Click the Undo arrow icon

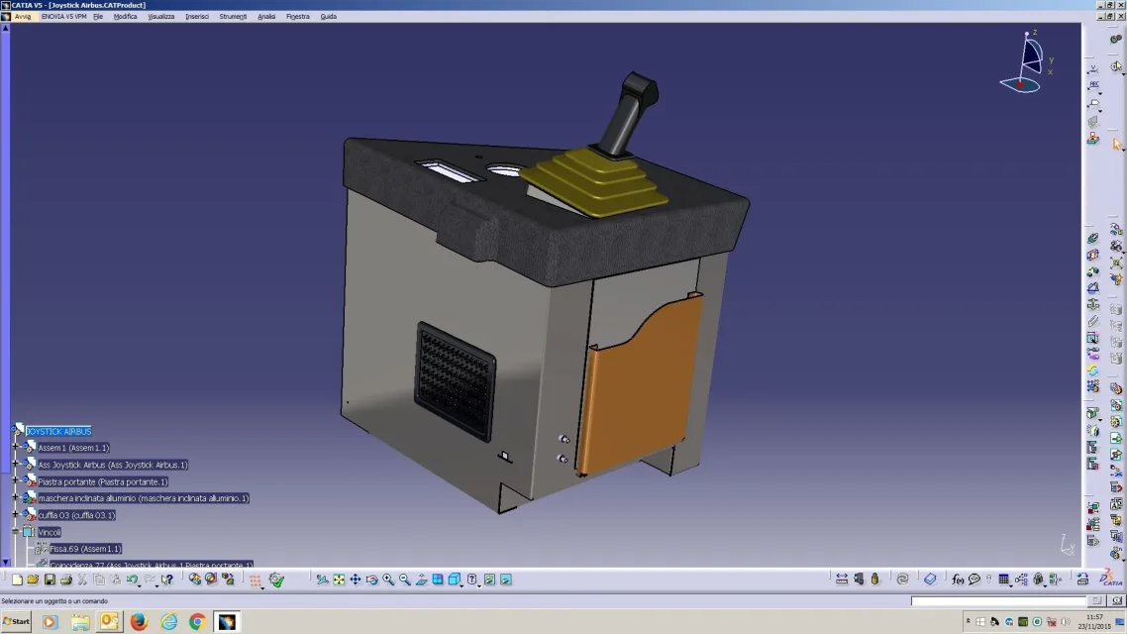point(133,580)
